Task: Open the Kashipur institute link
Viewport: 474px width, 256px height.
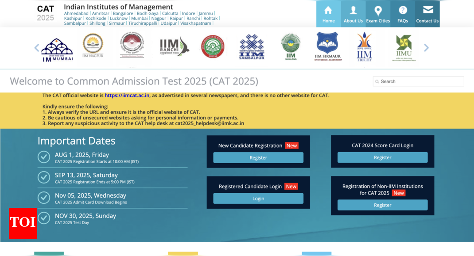Action: click(73, 18)
